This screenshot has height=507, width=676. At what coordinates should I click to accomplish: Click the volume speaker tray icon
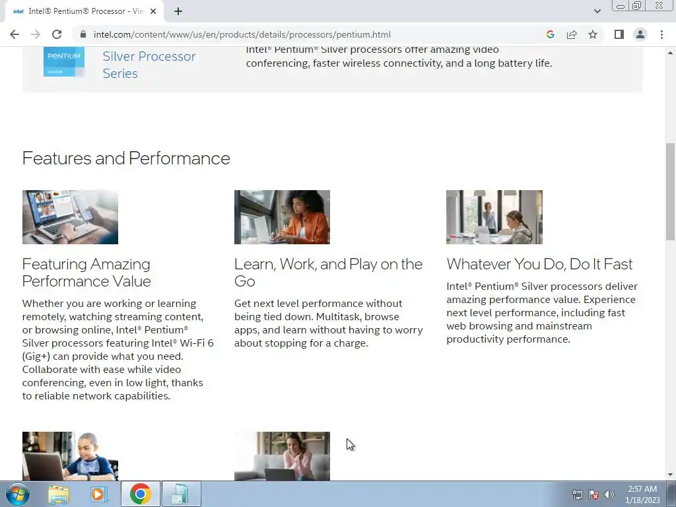[609, 494]
